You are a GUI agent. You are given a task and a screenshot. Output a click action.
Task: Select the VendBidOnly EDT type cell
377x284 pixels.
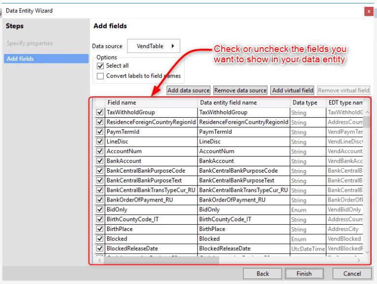pyautogui.click(x=345, y=209)
